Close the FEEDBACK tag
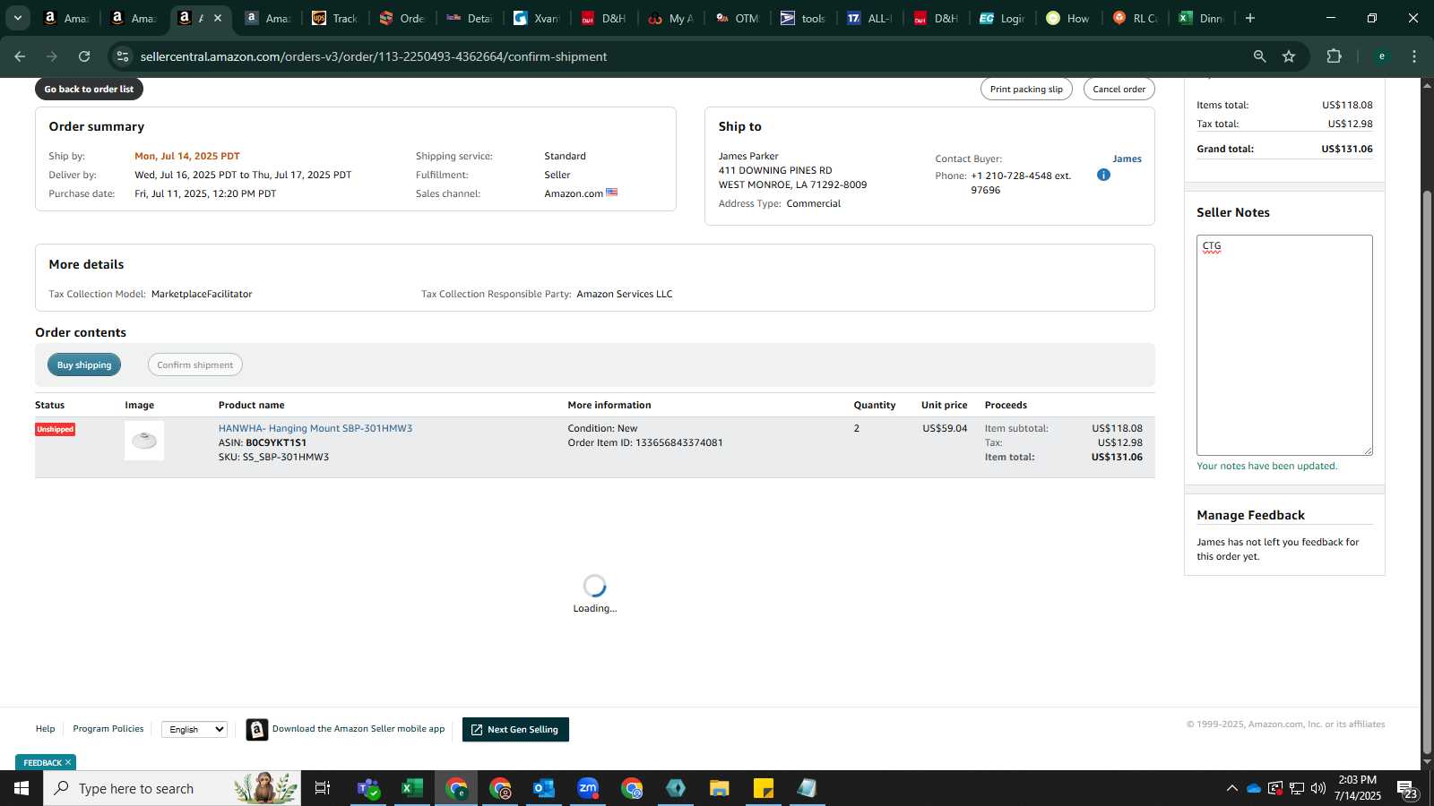This screenshot has height=806, width=1434. (68, 762)
